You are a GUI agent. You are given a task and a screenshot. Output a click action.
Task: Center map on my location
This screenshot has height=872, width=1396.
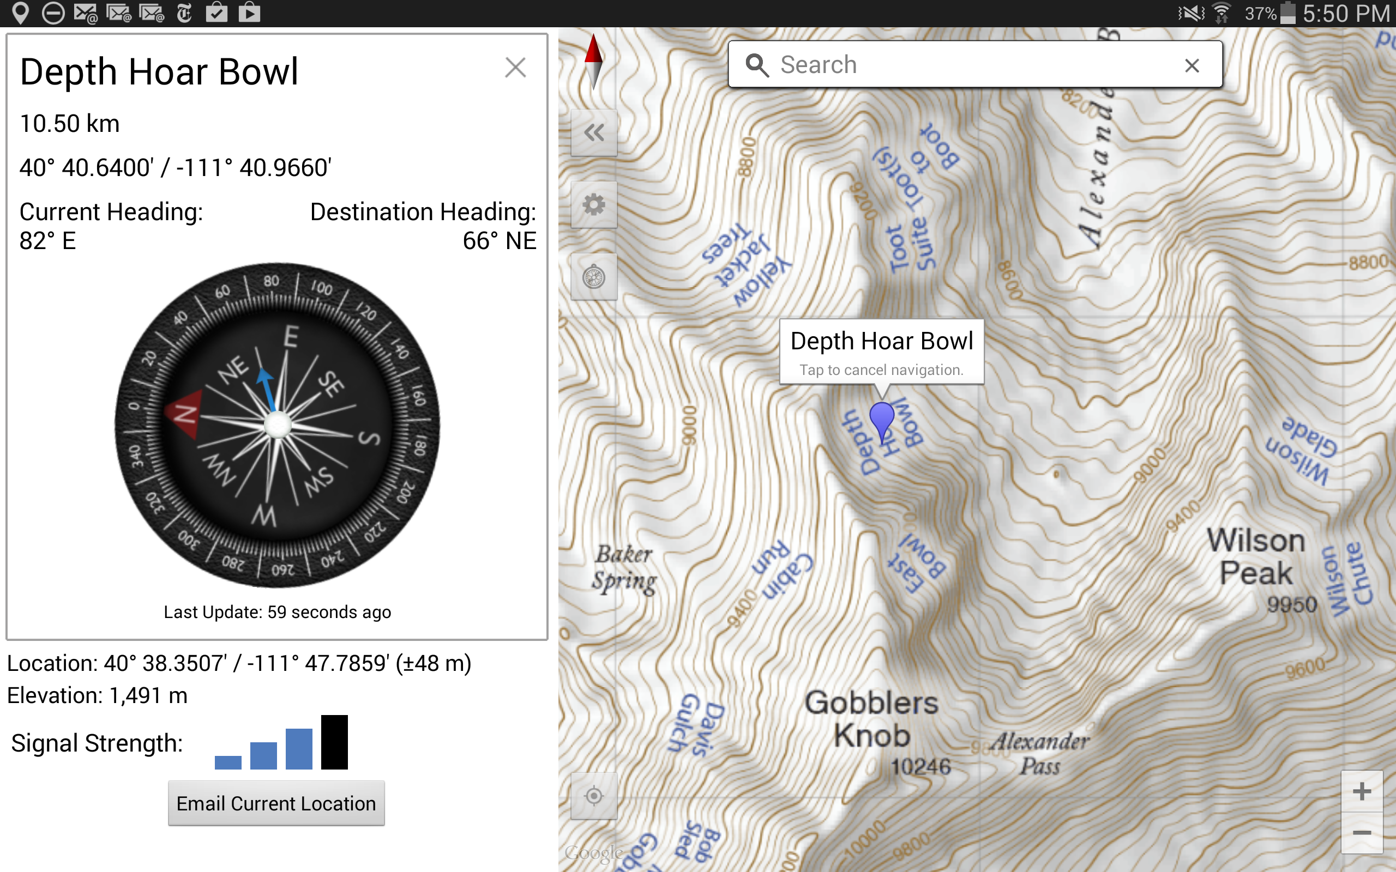(x=594, y=796)
